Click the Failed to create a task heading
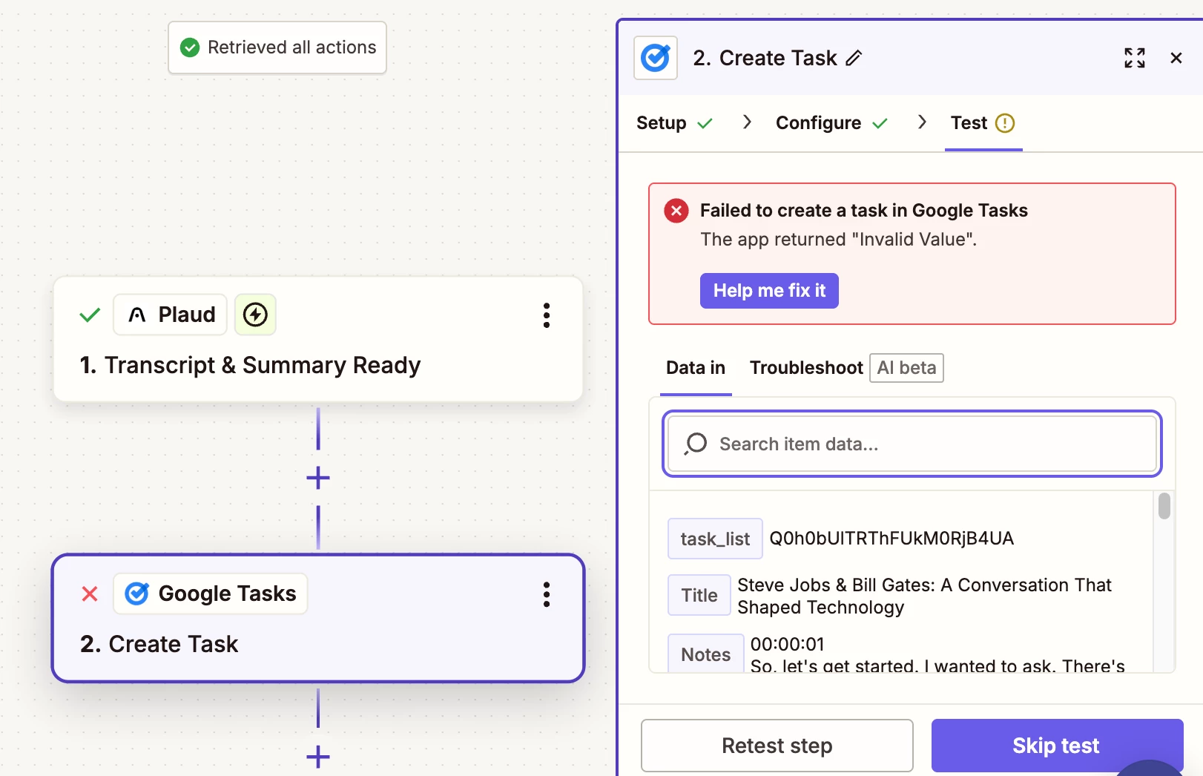The height and width of the screenshot is (776, 1203). 864,211
